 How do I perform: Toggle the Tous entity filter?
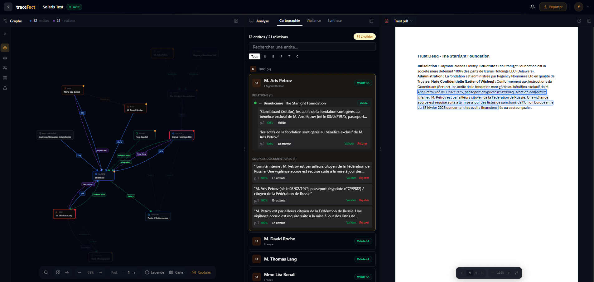click(x=254, y=56)
